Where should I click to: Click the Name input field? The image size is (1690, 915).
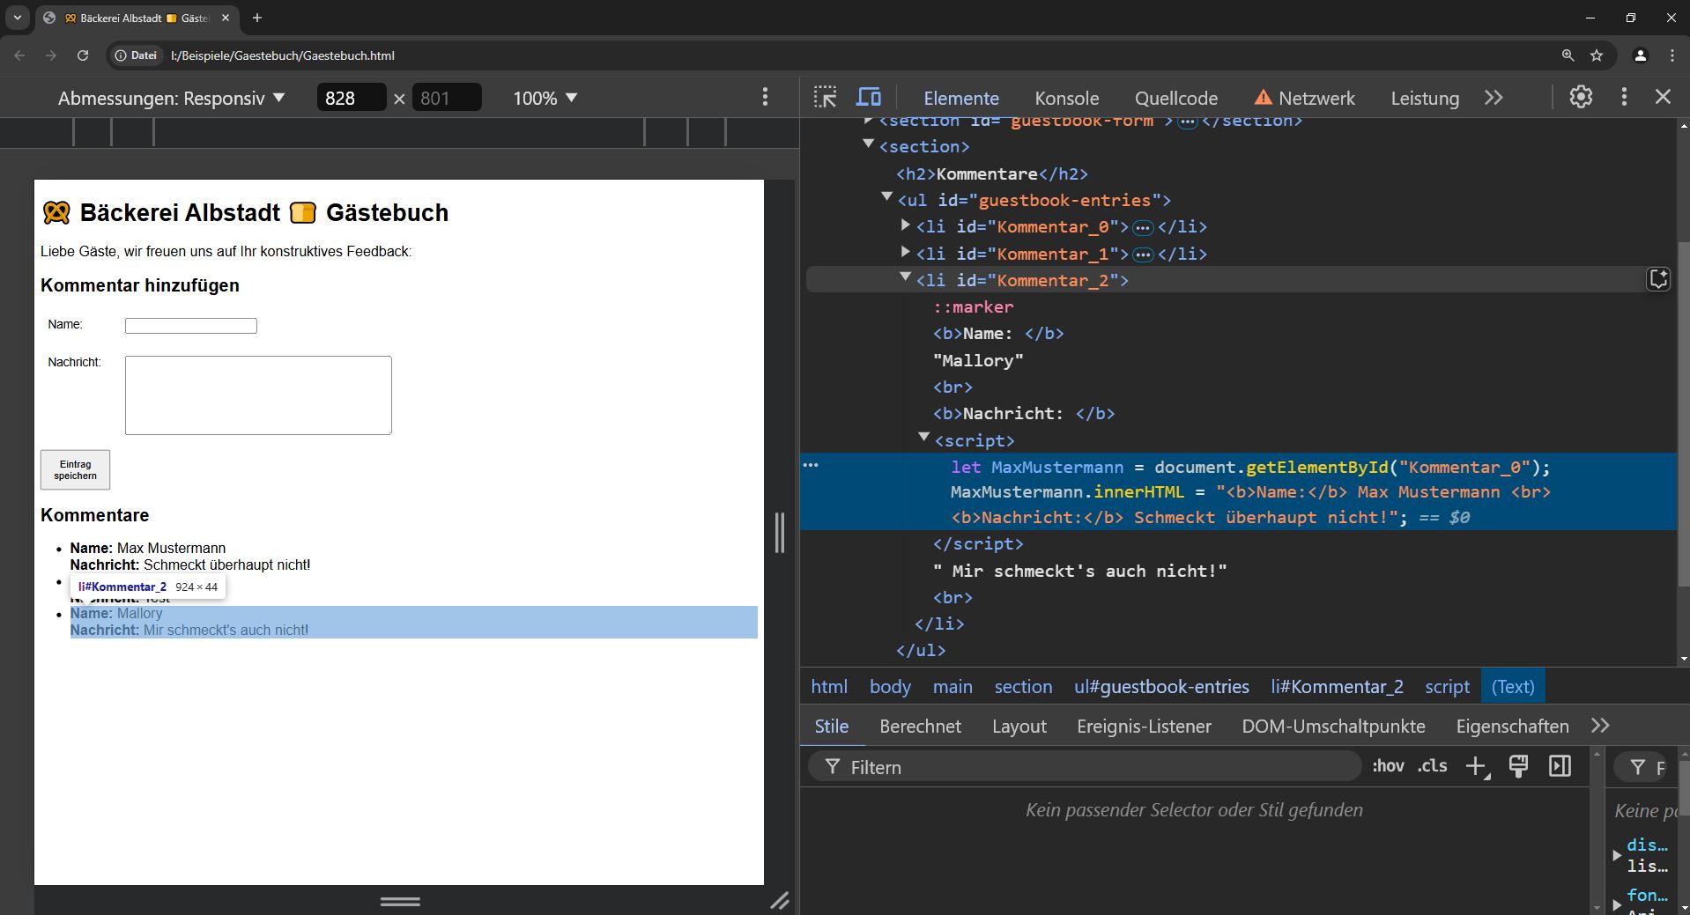pos(190,326)
